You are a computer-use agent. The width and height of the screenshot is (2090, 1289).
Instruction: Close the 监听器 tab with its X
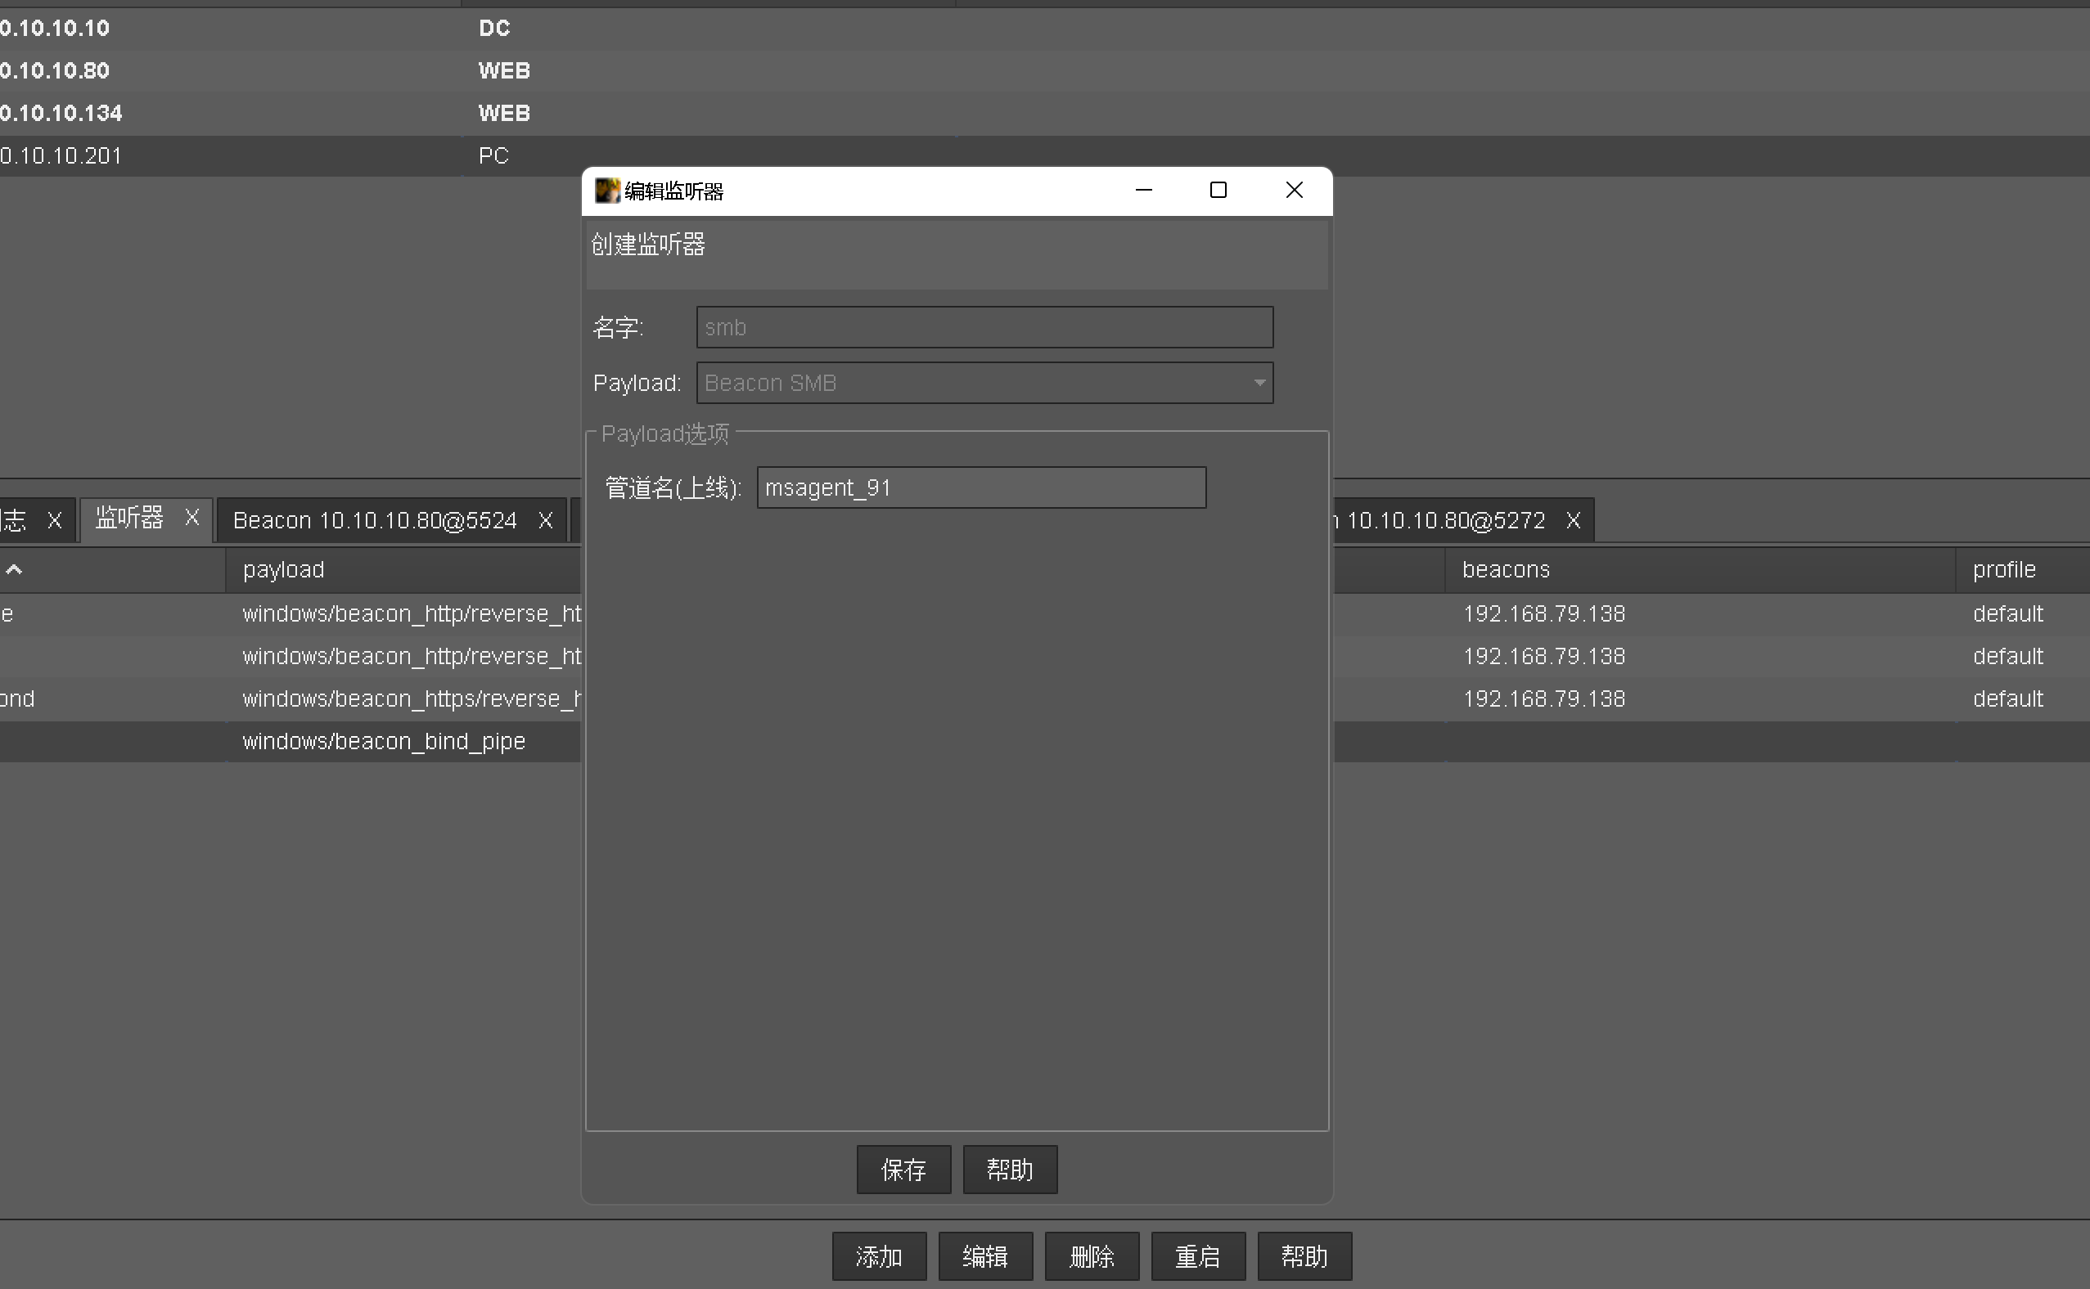pos(191,518)
